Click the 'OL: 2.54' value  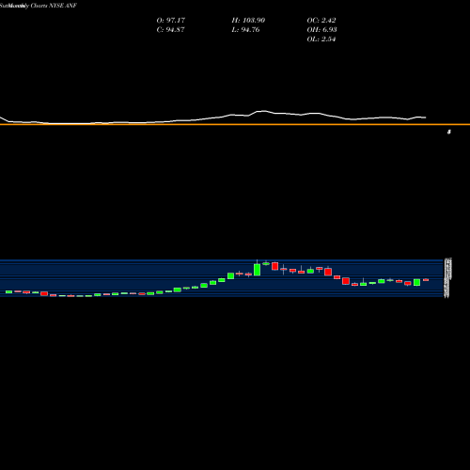click(x=321, y=39)
